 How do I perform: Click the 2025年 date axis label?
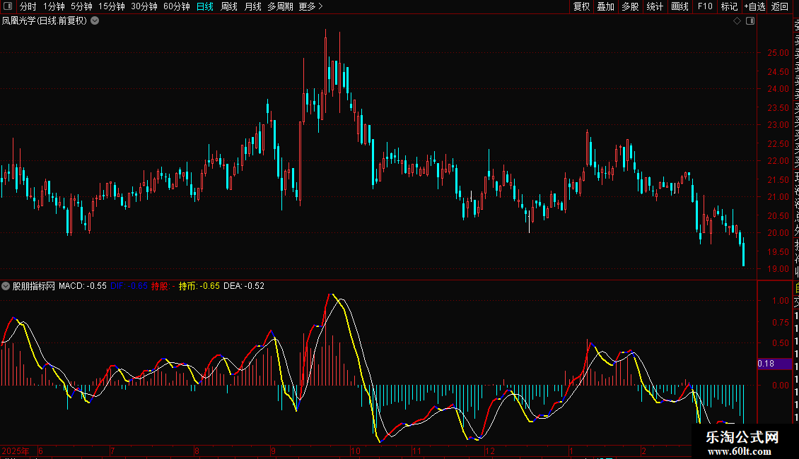[16, 451]
